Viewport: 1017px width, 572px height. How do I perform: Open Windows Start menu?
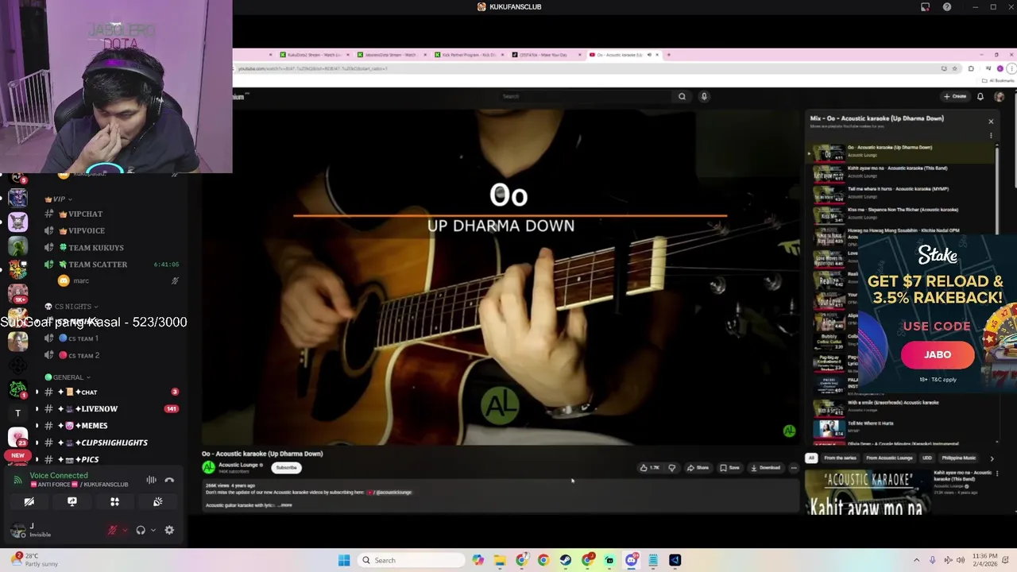[x=344, y=560]
